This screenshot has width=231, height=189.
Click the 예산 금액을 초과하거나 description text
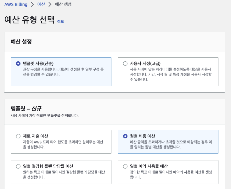click(x=171, y=144)
